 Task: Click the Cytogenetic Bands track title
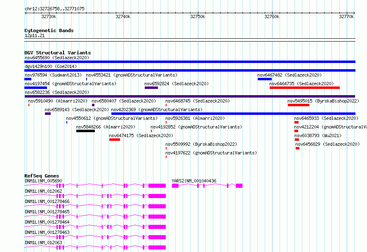49,30
